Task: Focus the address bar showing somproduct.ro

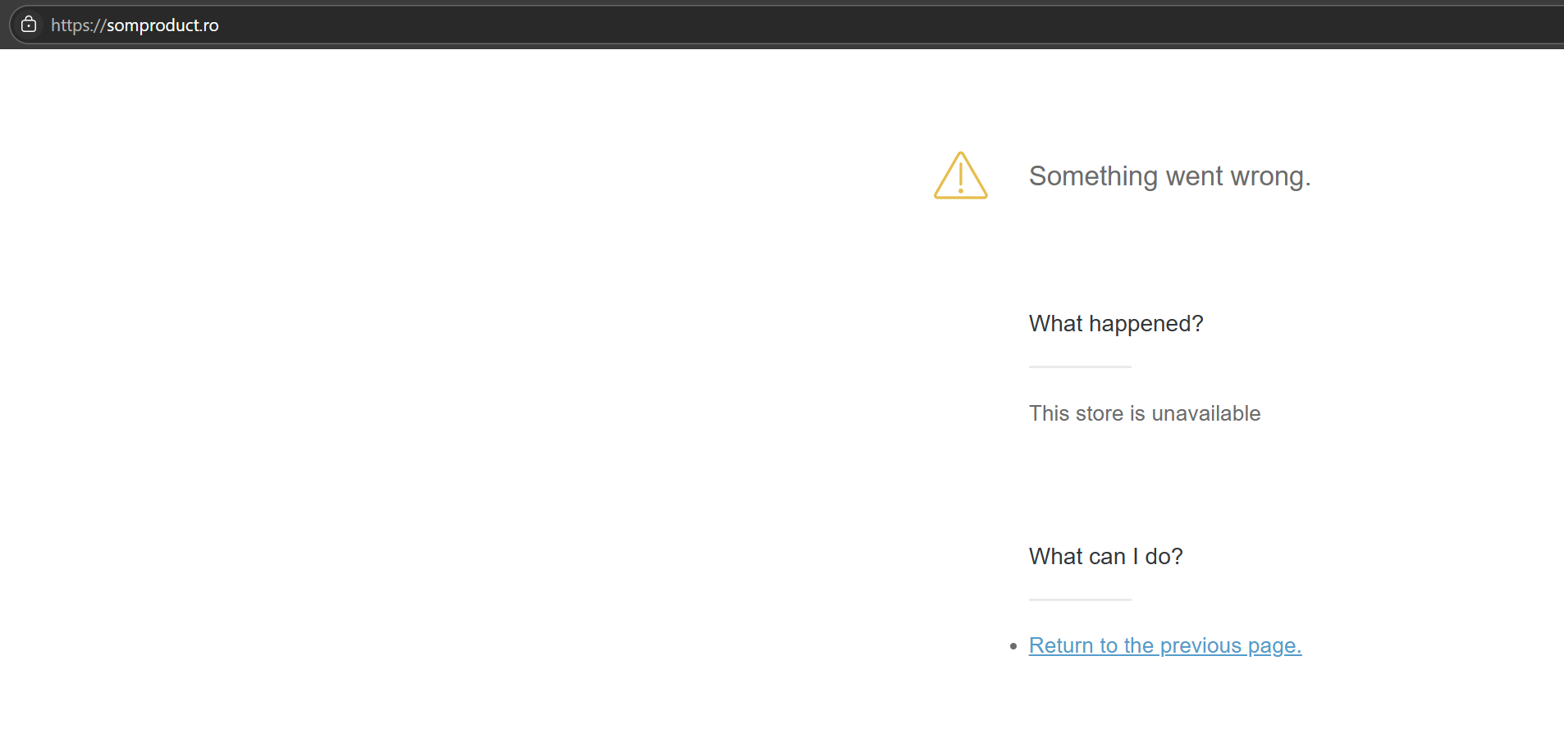Action: click(788, 25)
